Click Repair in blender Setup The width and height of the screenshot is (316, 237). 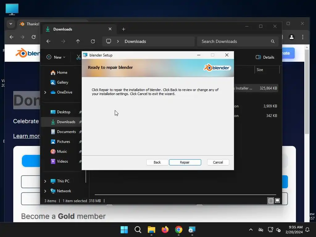pyautogui.click(x=185, y=162)
